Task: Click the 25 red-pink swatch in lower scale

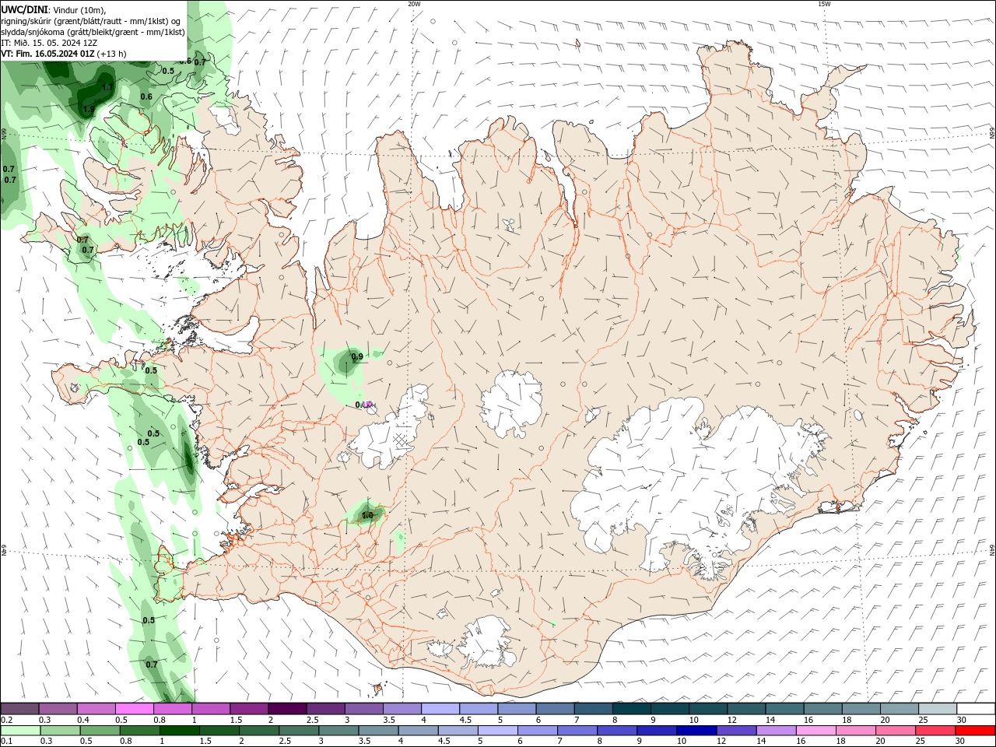Action: [935, 731]
